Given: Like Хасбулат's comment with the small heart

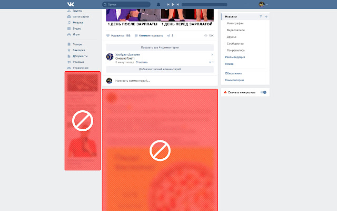Looking at the screenshot, I should tap(210, 62).
